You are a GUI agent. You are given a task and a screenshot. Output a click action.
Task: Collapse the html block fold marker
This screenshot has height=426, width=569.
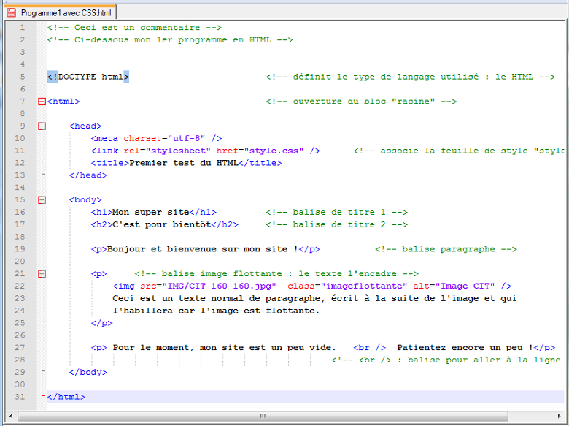point(42,102)
